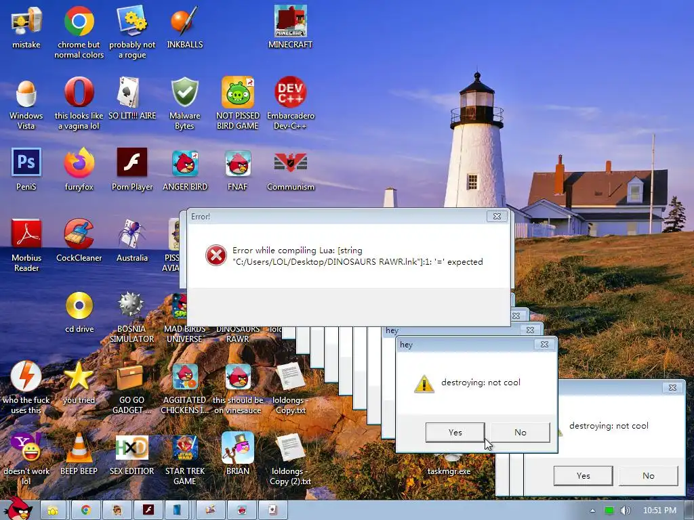
Task: Close the rightmost "destroying: not cool" dialog
Action: click(672, 387)
